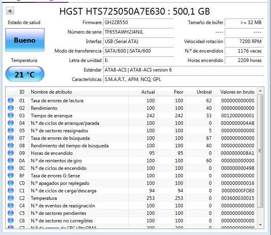This screenshot has height=235, width=271.
Task: Click scrollbar down arrow in attribute list
Action: [260, 225]
